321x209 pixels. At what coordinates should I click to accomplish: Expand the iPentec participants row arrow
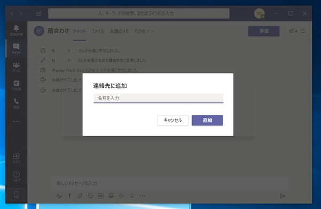click(35, 70)
